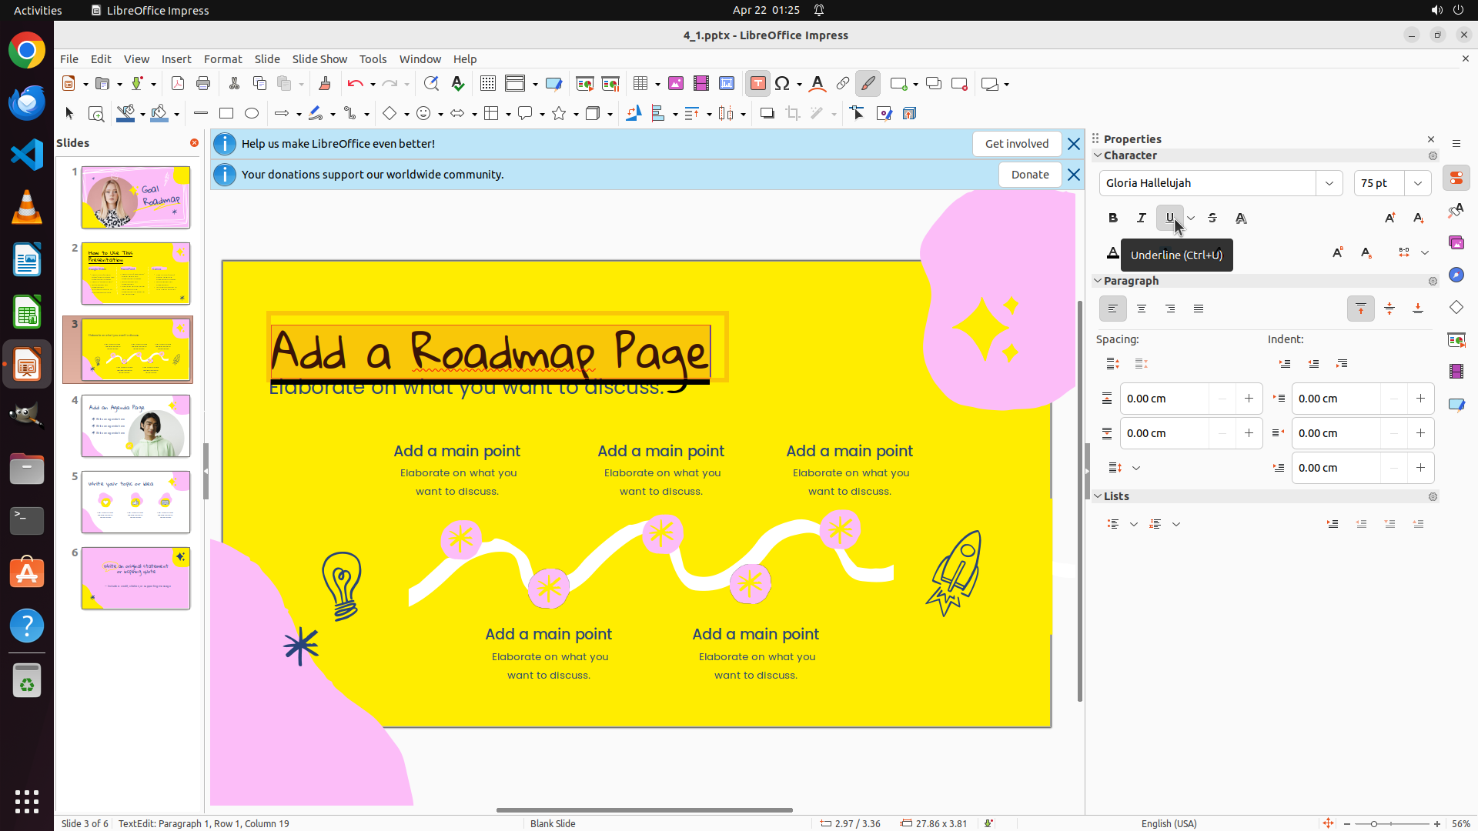Select the Ellipse shape tool
This screenshot has width=1478, height=831.
pyautogui.click(x=252, y=113)
